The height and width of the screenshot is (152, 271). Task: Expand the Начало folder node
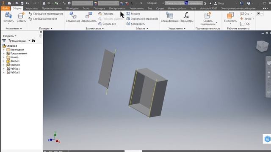tap(3, 57)
